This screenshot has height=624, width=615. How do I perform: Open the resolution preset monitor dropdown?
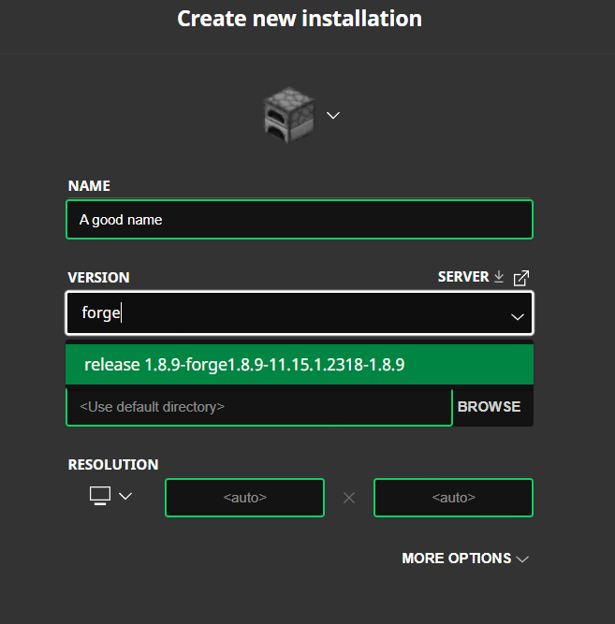[110, 496]
